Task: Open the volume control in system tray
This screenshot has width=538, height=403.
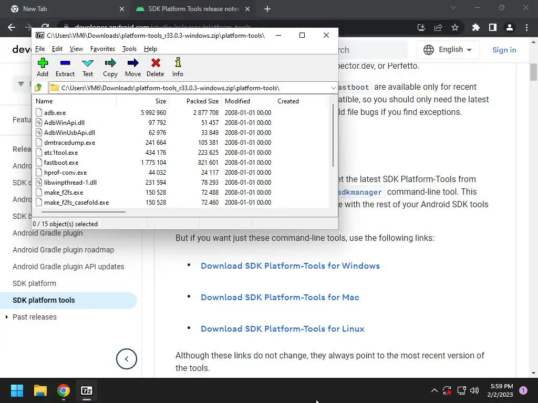Action: pyautogui.click(x=474, y=390)
